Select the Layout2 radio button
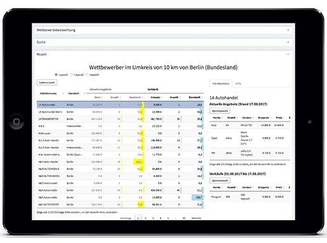Screen dimensions: 327x243 tap(72, 75)
